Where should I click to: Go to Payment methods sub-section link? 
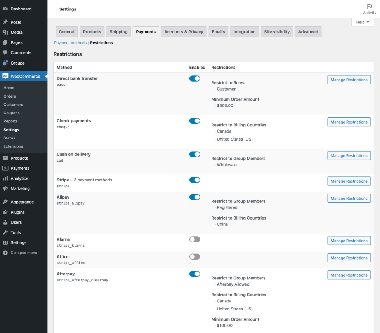coord(70,43)
